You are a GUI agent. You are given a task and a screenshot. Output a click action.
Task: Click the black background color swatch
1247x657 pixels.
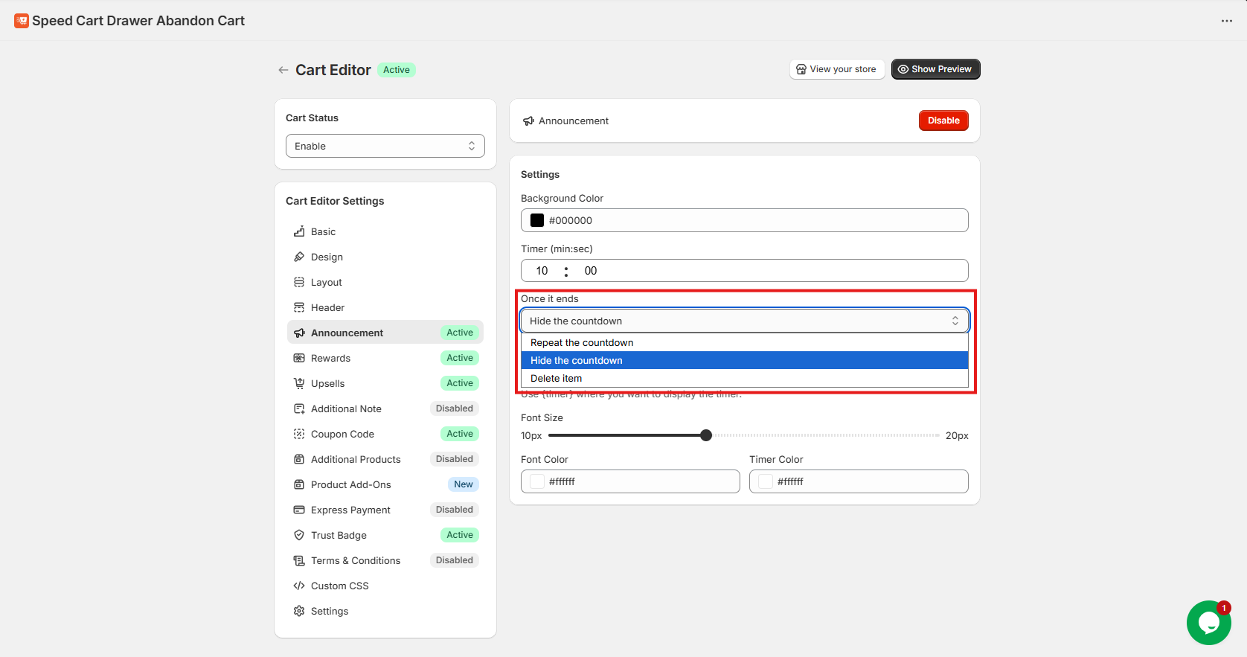coord(537,220)
